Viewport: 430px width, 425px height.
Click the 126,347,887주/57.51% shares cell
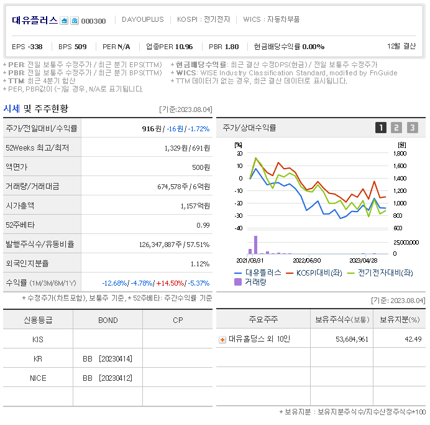tap(175, 245)
